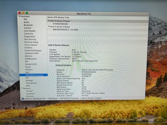Select Volumes under Network
This screenshot has height=125, width=167.
[30, 96]
